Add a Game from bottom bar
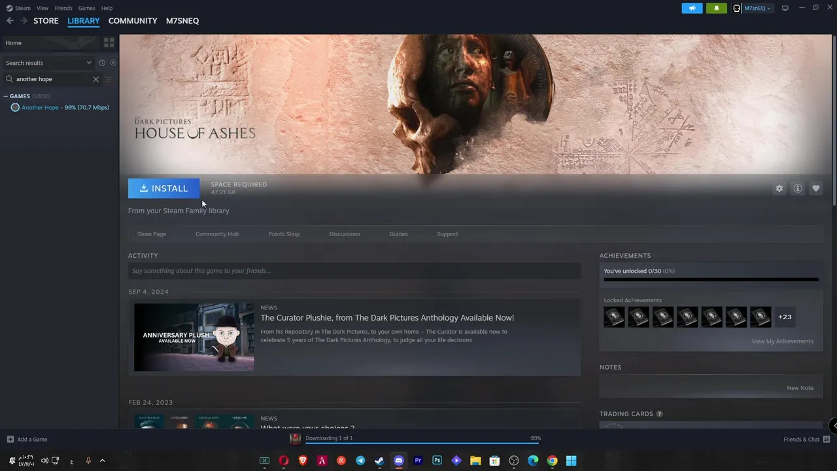This screenshot has height=471, width=837. [x=27, y=440]
